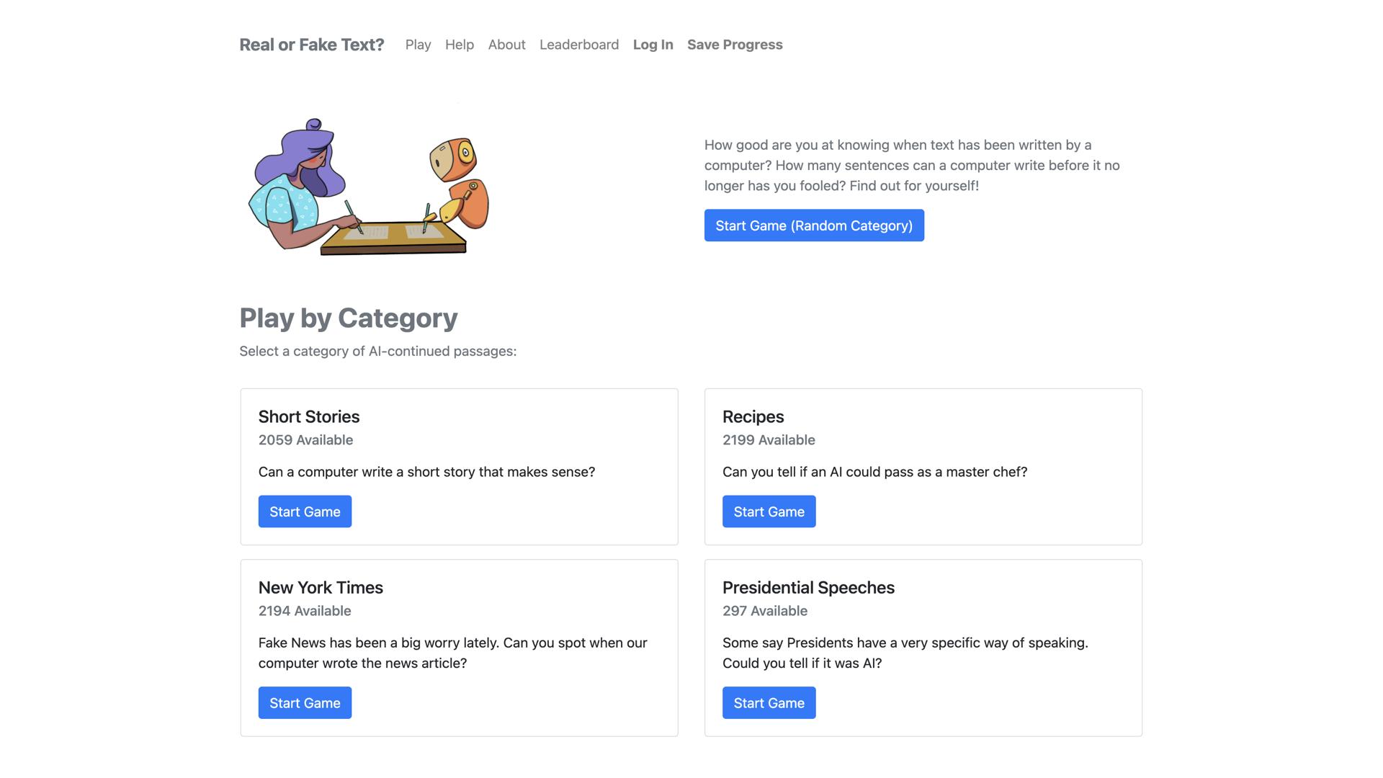Click the Recipes card heading

coord(753,416)
